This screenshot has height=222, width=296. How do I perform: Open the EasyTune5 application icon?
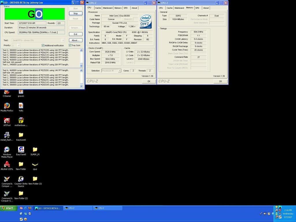pyautogui.click(x=21, y=150)
